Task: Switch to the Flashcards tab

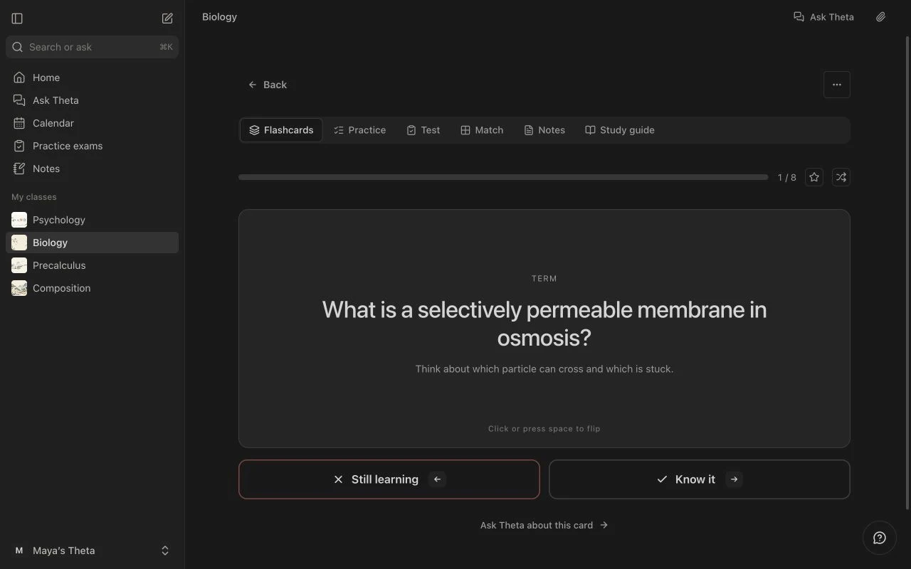Action: (281, 130)
